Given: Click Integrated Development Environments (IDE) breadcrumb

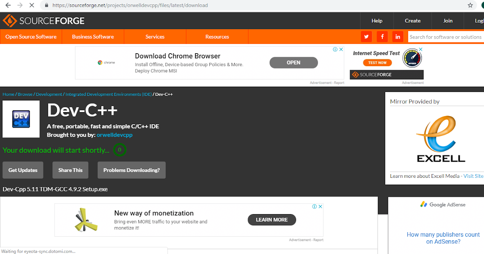Looking at the screenshot, I should click(x=108, y=94).
